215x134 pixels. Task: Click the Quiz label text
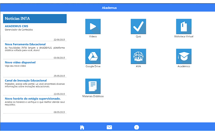138,37
